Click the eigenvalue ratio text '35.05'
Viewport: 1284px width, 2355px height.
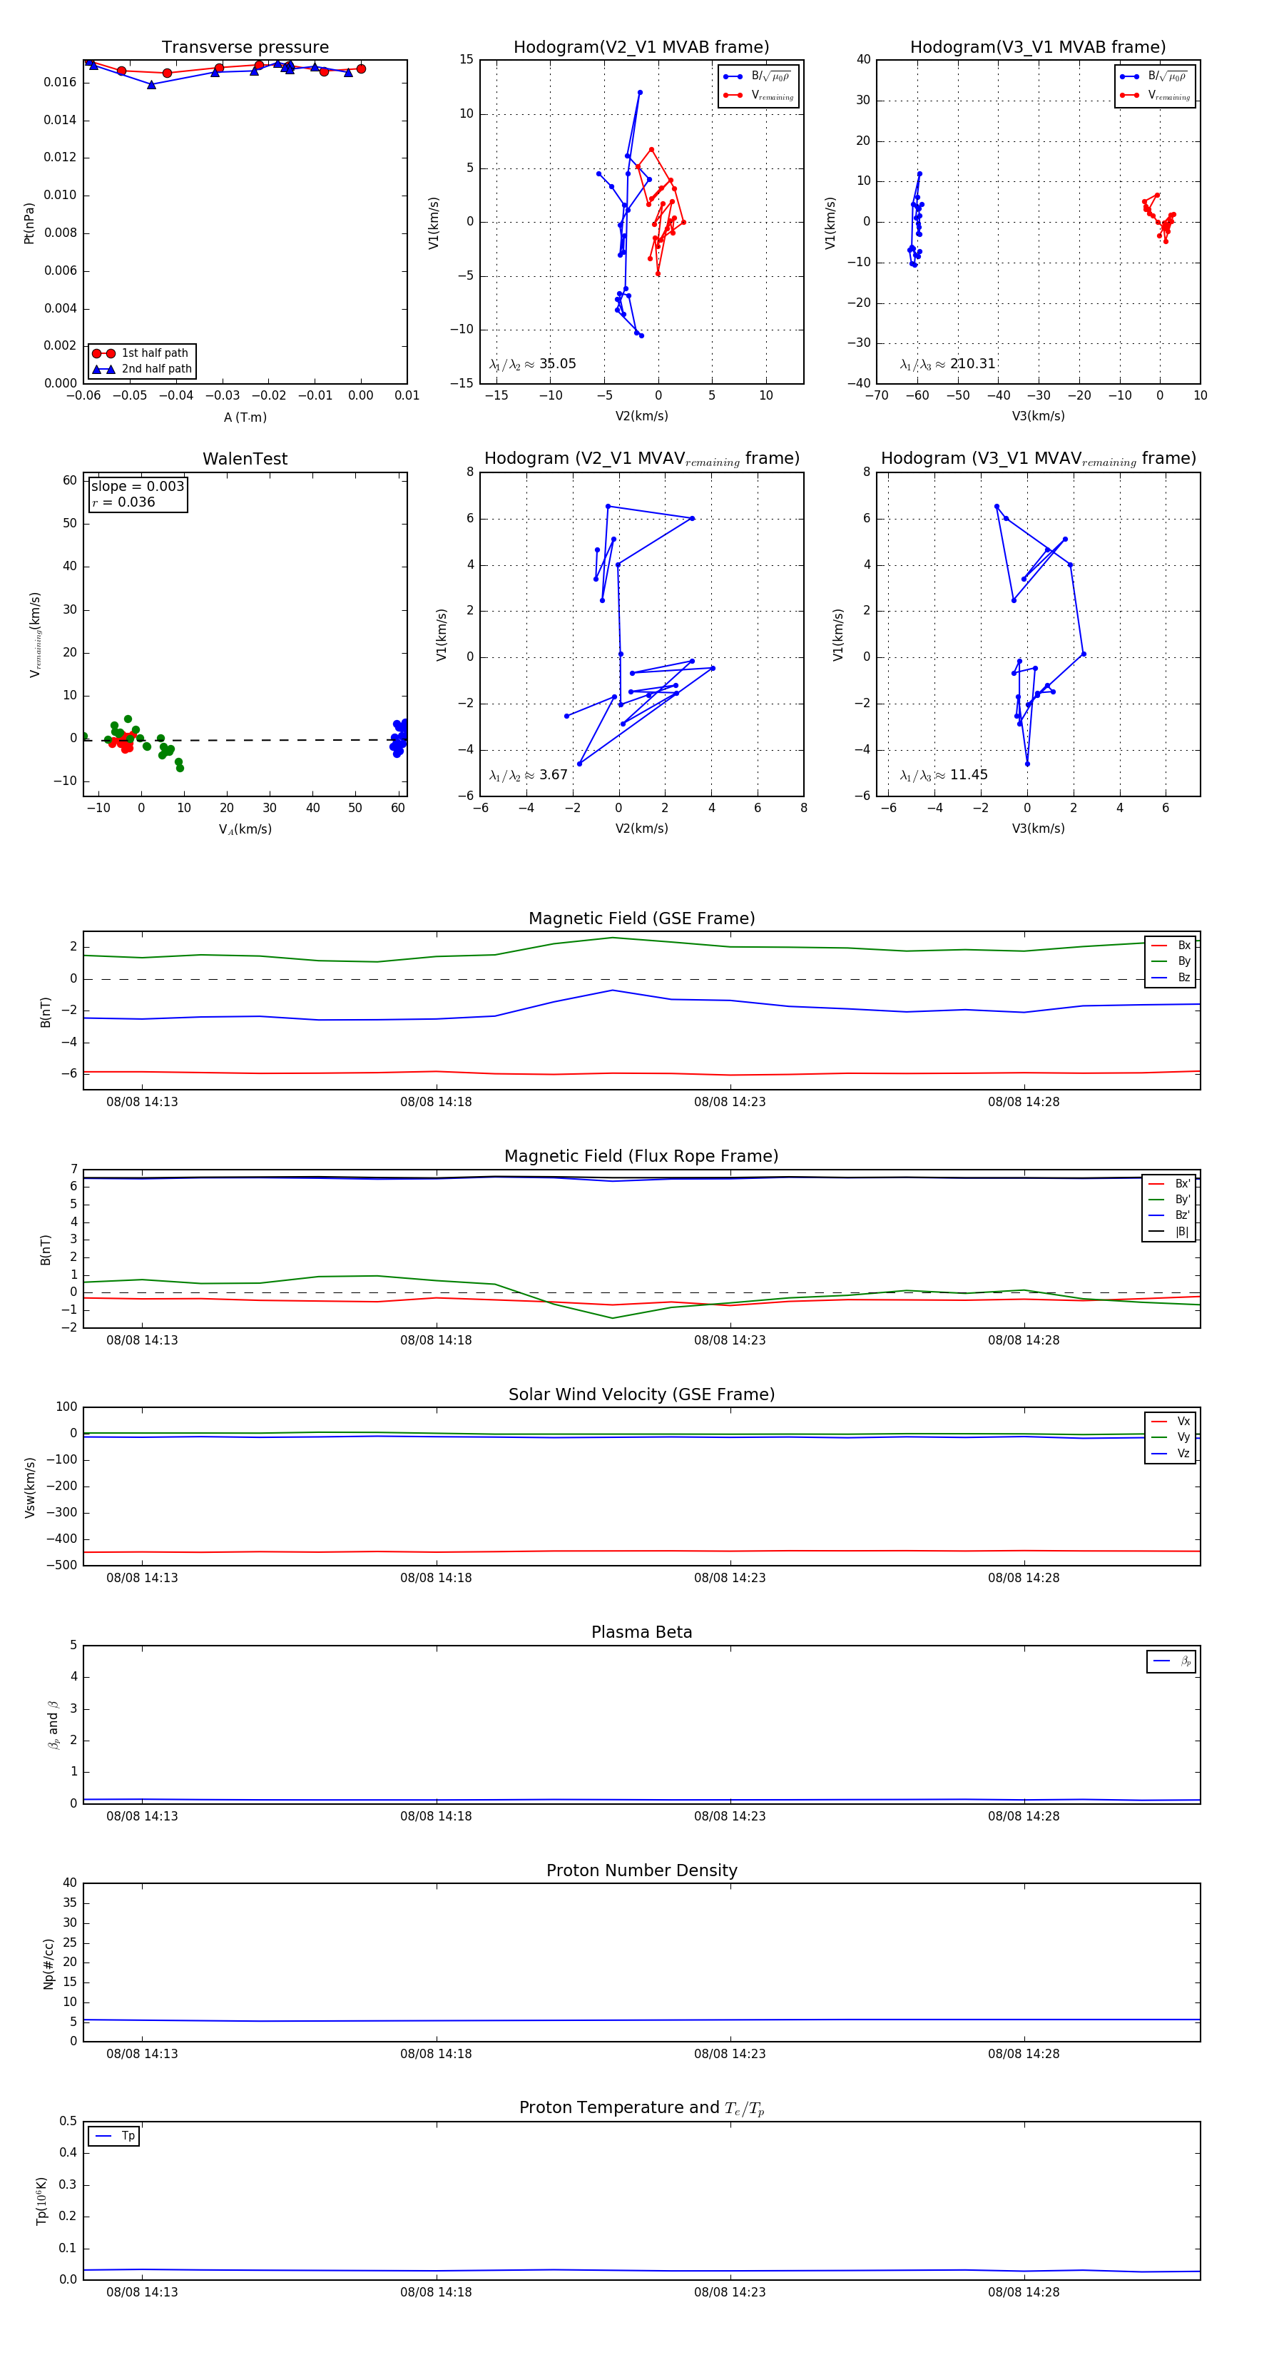[x=557, y=364]
